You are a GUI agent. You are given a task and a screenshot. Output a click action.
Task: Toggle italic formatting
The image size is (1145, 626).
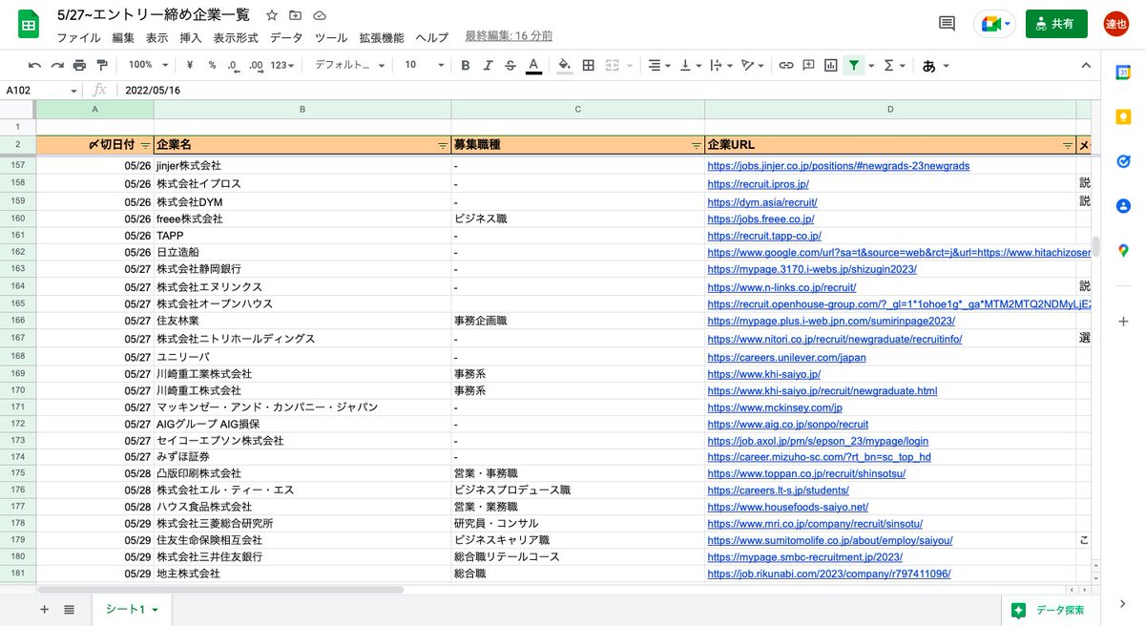[489, 65]
